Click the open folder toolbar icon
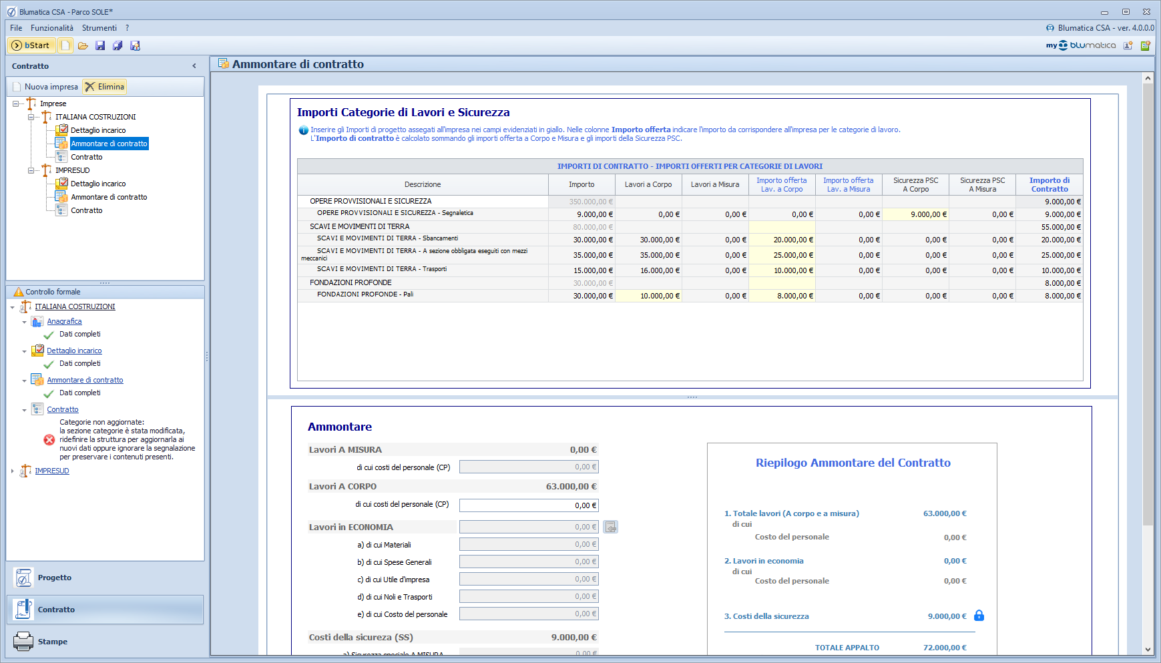This screenshot has height=663, width=1161. tap(83, 45)
